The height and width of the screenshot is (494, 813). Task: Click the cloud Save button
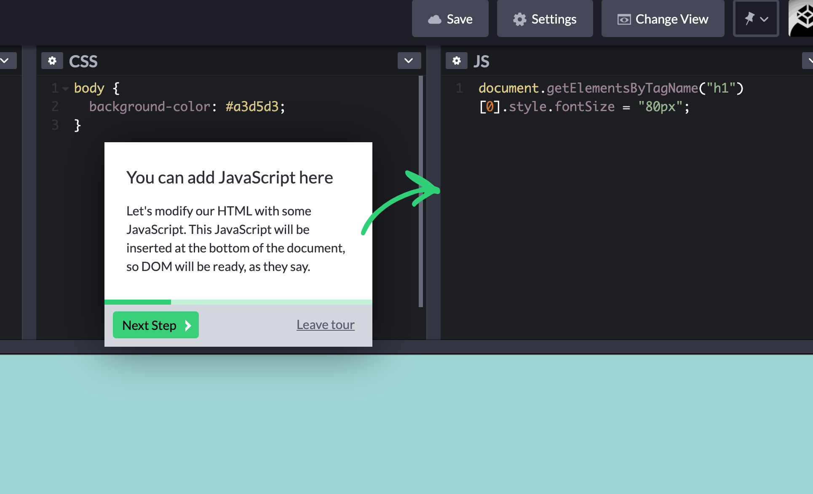[x=450, y=19]
